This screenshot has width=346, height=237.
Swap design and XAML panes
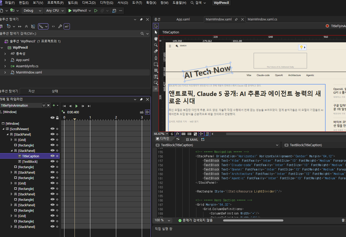point(178,139)
